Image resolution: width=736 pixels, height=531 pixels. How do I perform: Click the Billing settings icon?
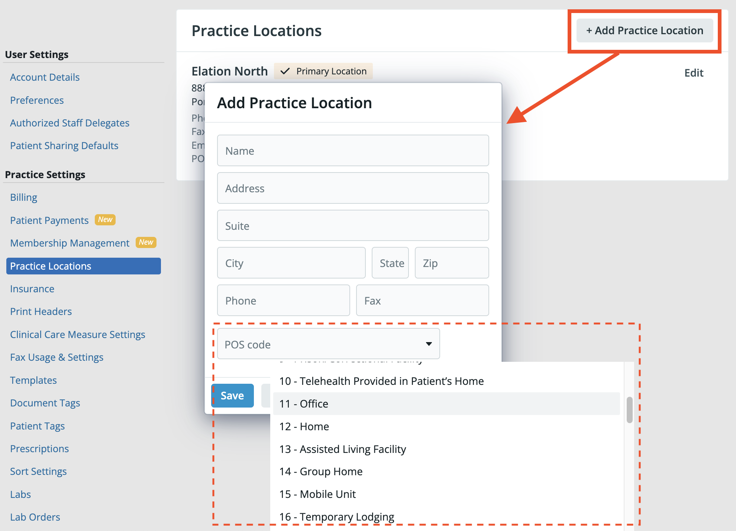pyautogui.click(x=24, y=197)
